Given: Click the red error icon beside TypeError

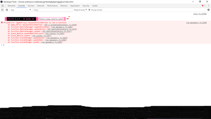Looking at the screenshot, I should (2, 22).
